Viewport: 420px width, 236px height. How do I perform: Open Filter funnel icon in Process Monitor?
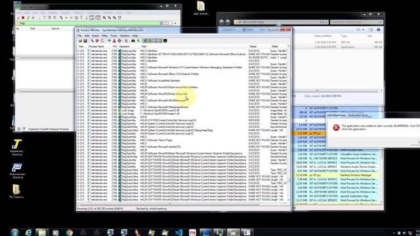[x=109, y=41]
